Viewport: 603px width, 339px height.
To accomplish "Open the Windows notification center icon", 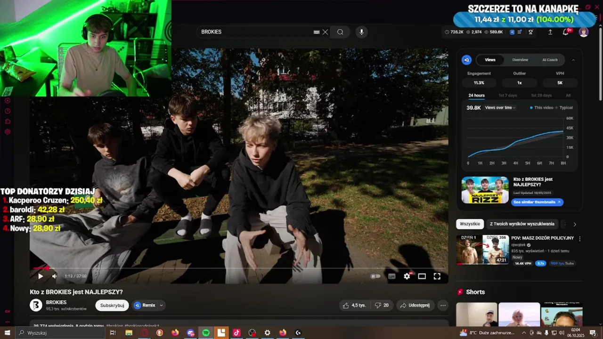I will coord(593,333).
